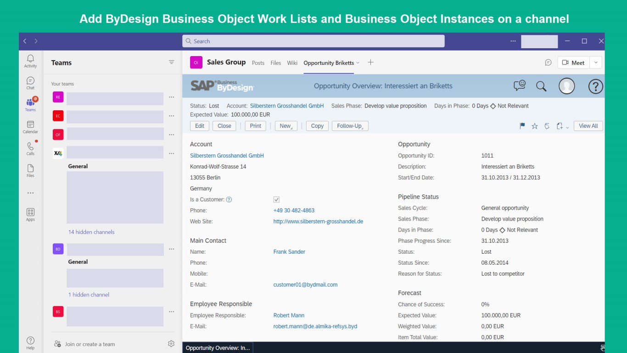Screen dimensions: 627x353
Task: Open SAP feedback smiley chat icon
Action: [519, 85]
